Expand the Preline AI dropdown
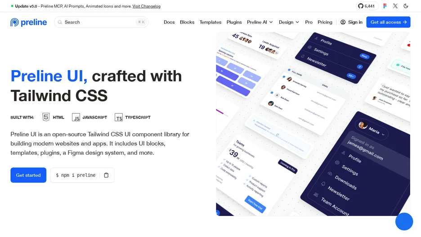Image resolution: width=421 pixels, height=237 pixels. pos(260,22)
